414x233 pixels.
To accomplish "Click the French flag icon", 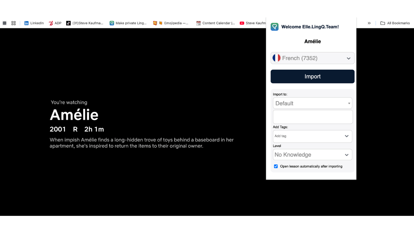I will [277, 58].
